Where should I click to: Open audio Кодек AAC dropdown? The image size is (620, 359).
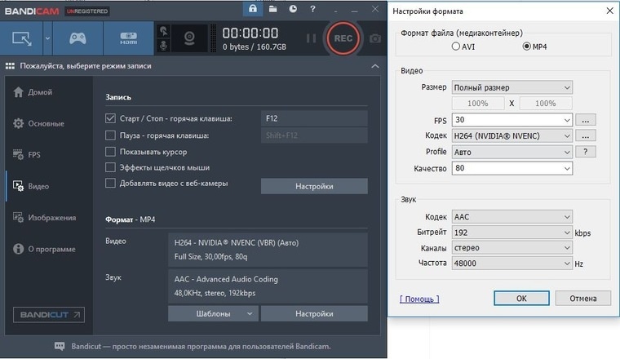(x=512, y=217)
